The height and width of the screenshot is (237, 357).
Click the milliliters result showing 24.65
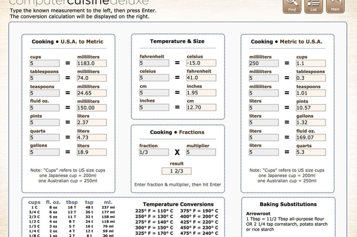(x=92, y=93)
